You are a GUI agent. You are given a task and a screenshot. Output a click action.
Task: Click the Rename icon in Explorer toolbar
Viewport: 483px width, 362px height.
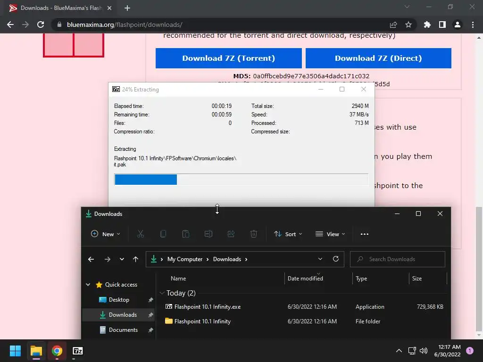[208, 234]
